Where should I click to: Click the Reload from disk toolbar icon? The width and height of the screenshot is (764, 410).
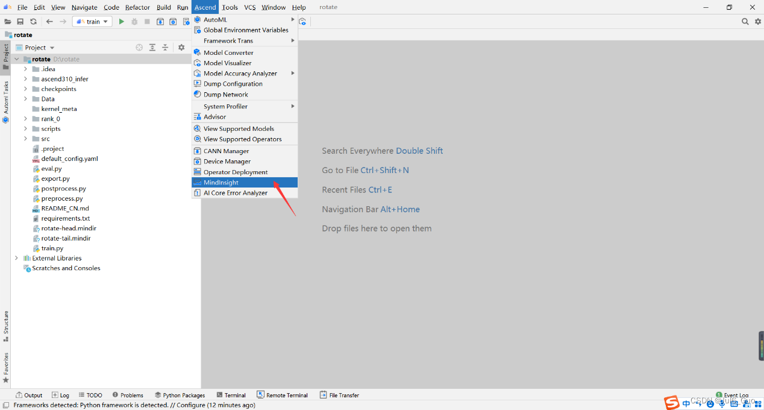(33, 22)
